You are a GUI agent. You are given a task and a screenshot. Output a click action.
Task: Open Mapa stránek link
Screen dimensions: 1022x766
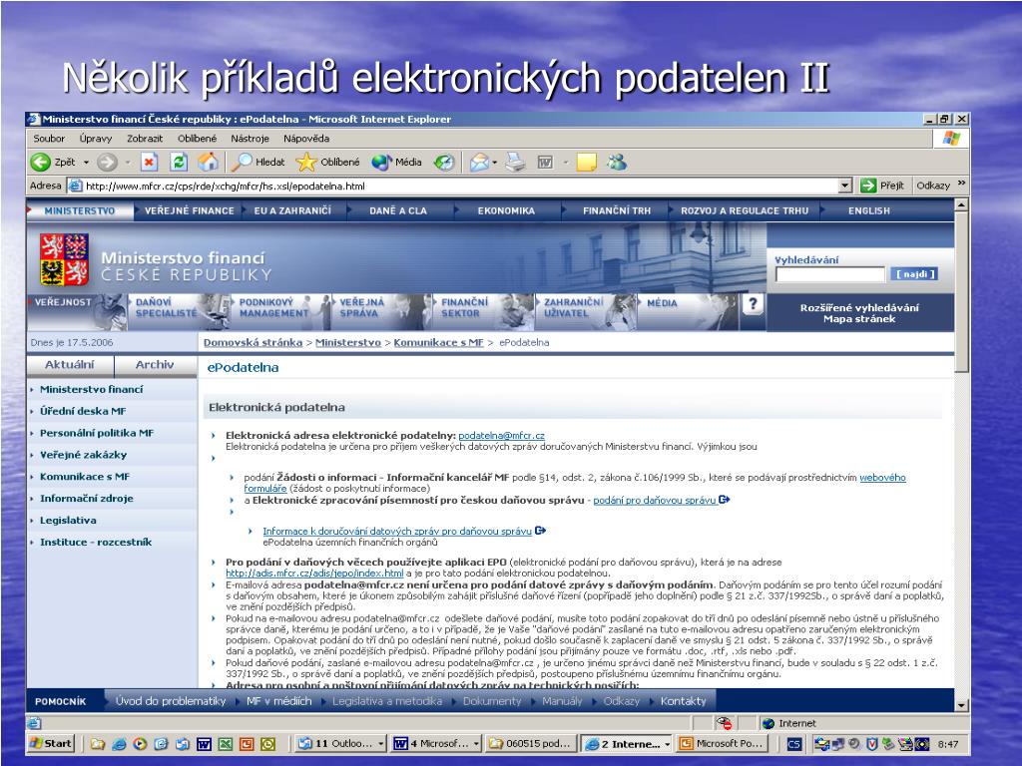click(859, 319)
